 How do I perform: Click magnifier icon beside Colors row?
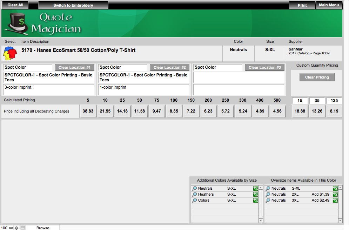(195, 200)
